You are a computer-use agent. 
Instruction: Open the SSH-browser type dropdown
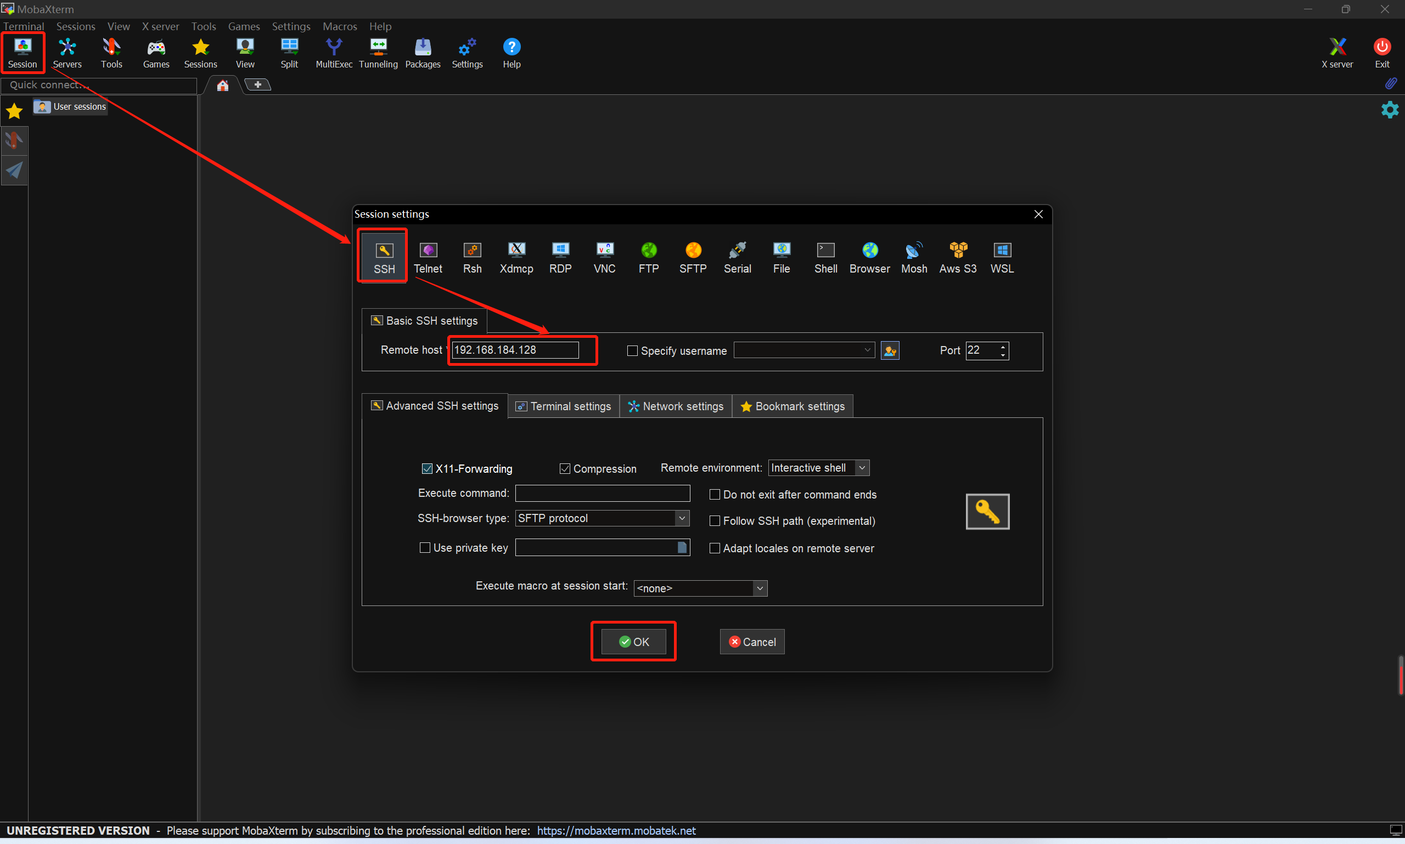pos(682,518)
